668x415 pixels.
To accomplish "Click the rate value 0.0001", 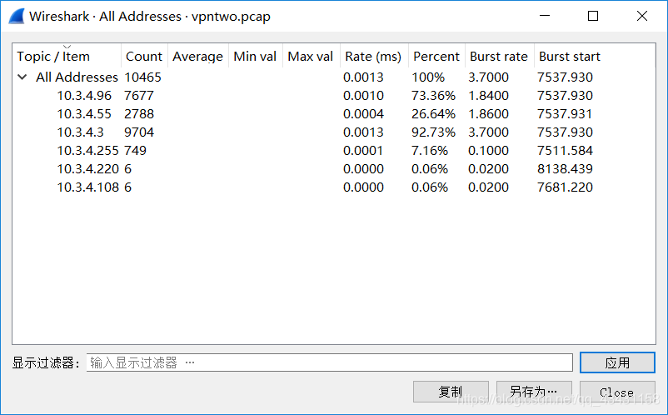I will tap(363, 150).
